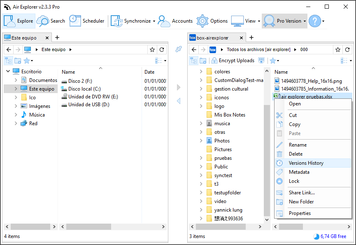356x245 pixels.
Task: Add left pane location to favorites star
Action: (x=152, y=49)
